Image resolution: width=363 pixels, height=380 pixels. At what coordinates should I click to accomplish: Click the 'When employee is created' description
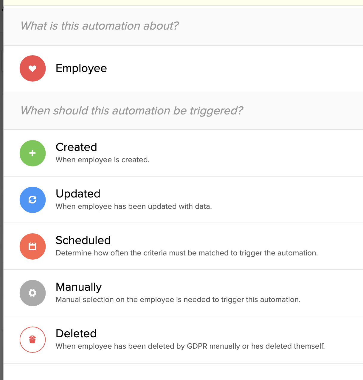[x=103, y=160]
